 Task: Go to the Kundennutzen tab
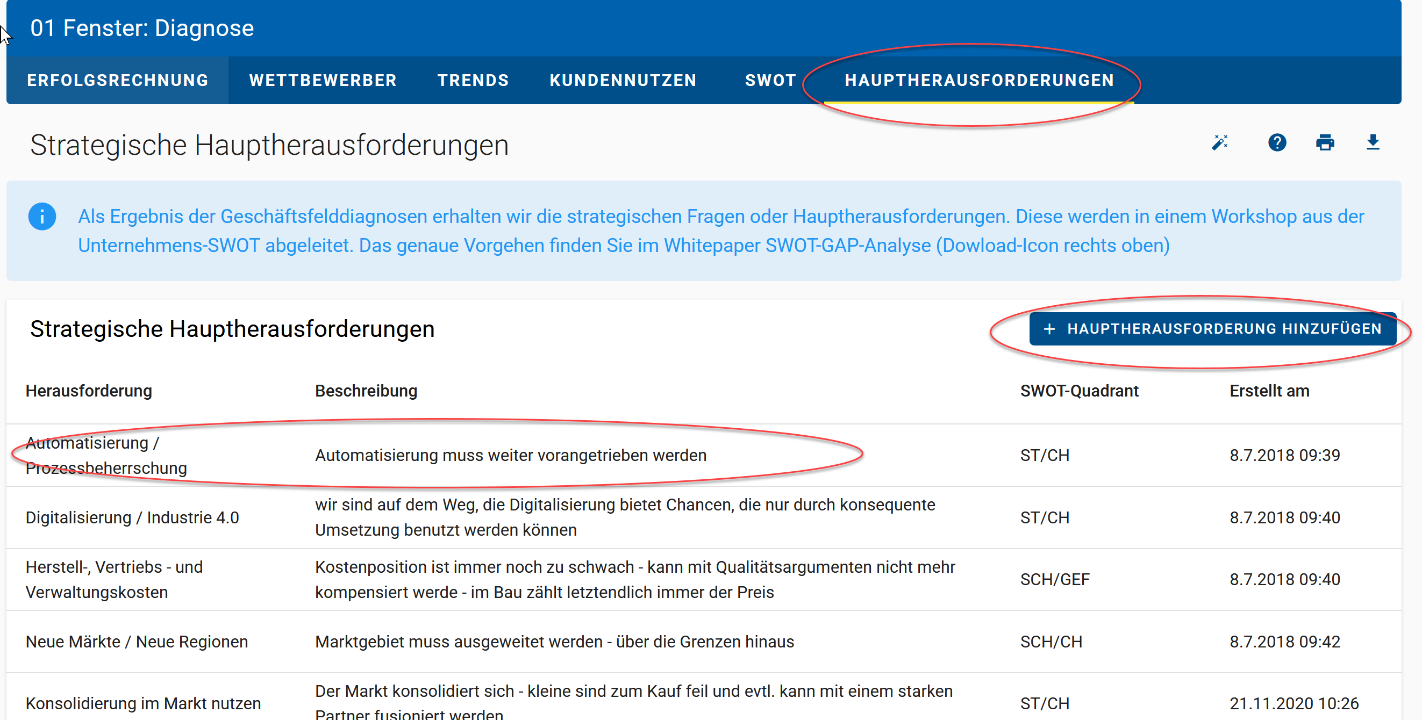(x=623, y=81)
